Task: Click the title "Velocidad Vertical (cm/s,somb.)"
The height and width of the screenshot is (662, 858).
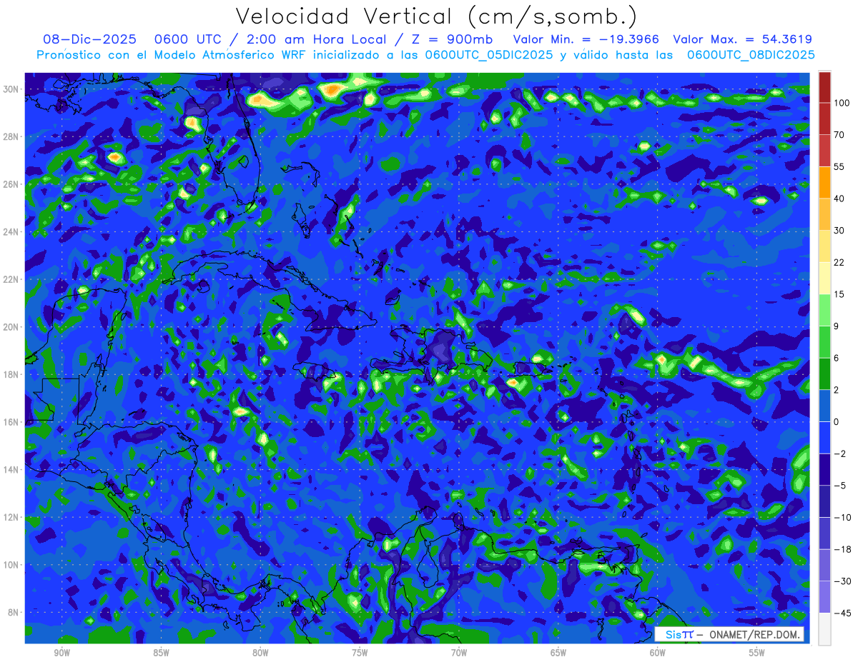Action: click(x=436, y=16)
